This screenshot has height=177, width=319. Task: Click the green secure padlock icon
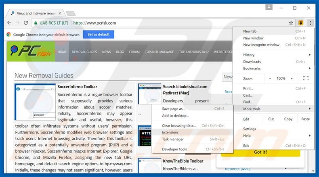(36, 23)
